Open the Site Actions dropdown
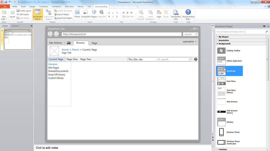The height and width of the screenshot is (151, 270). [57, 43]
